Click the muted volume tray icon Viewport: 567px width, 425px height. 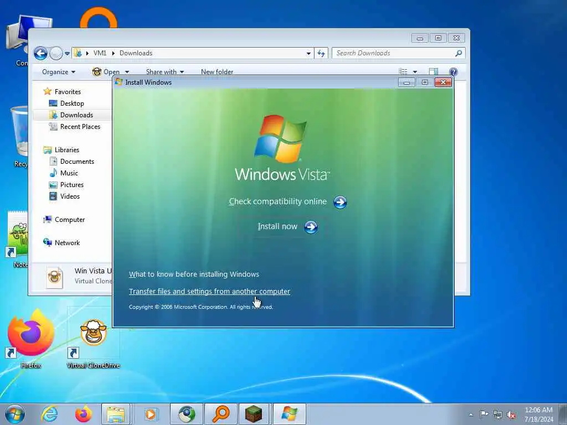pyautogui.click(x=511, y=414)
